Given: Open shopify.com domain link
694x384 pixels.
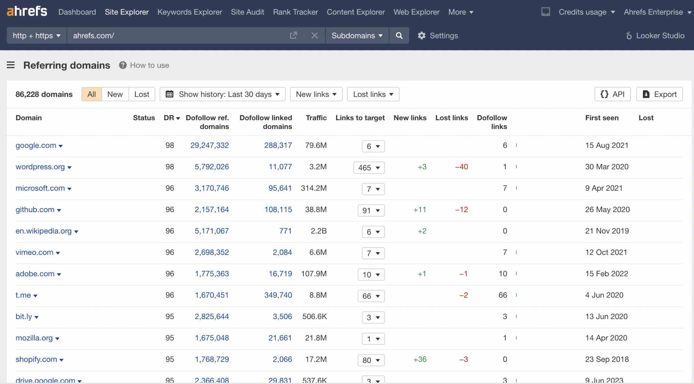Looking at the screenshot, I should point(36,359).
